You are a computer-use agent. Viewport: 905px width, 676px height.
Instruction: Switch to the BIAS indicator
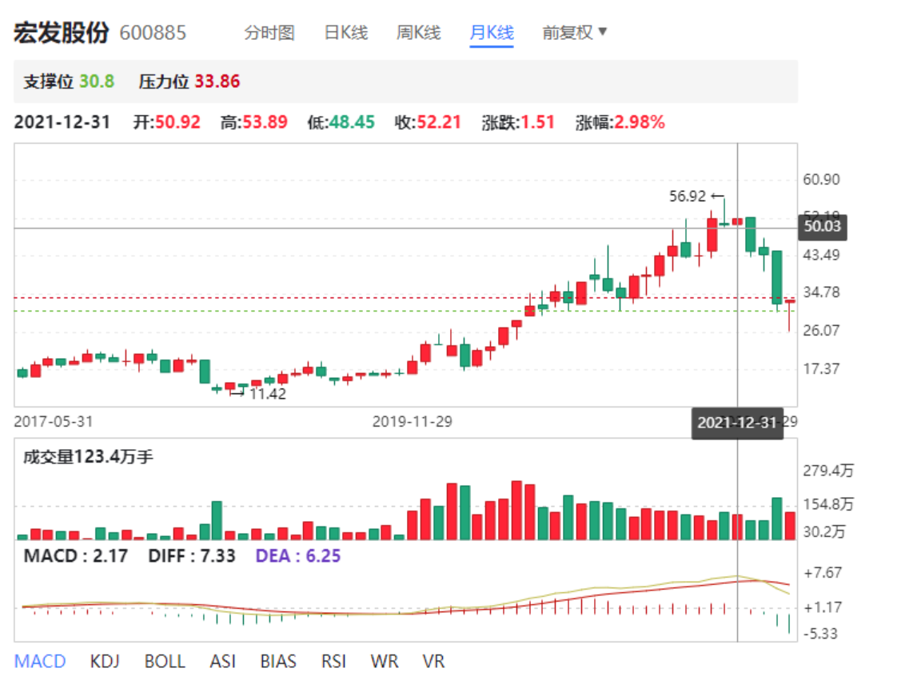tap(277, 662)
